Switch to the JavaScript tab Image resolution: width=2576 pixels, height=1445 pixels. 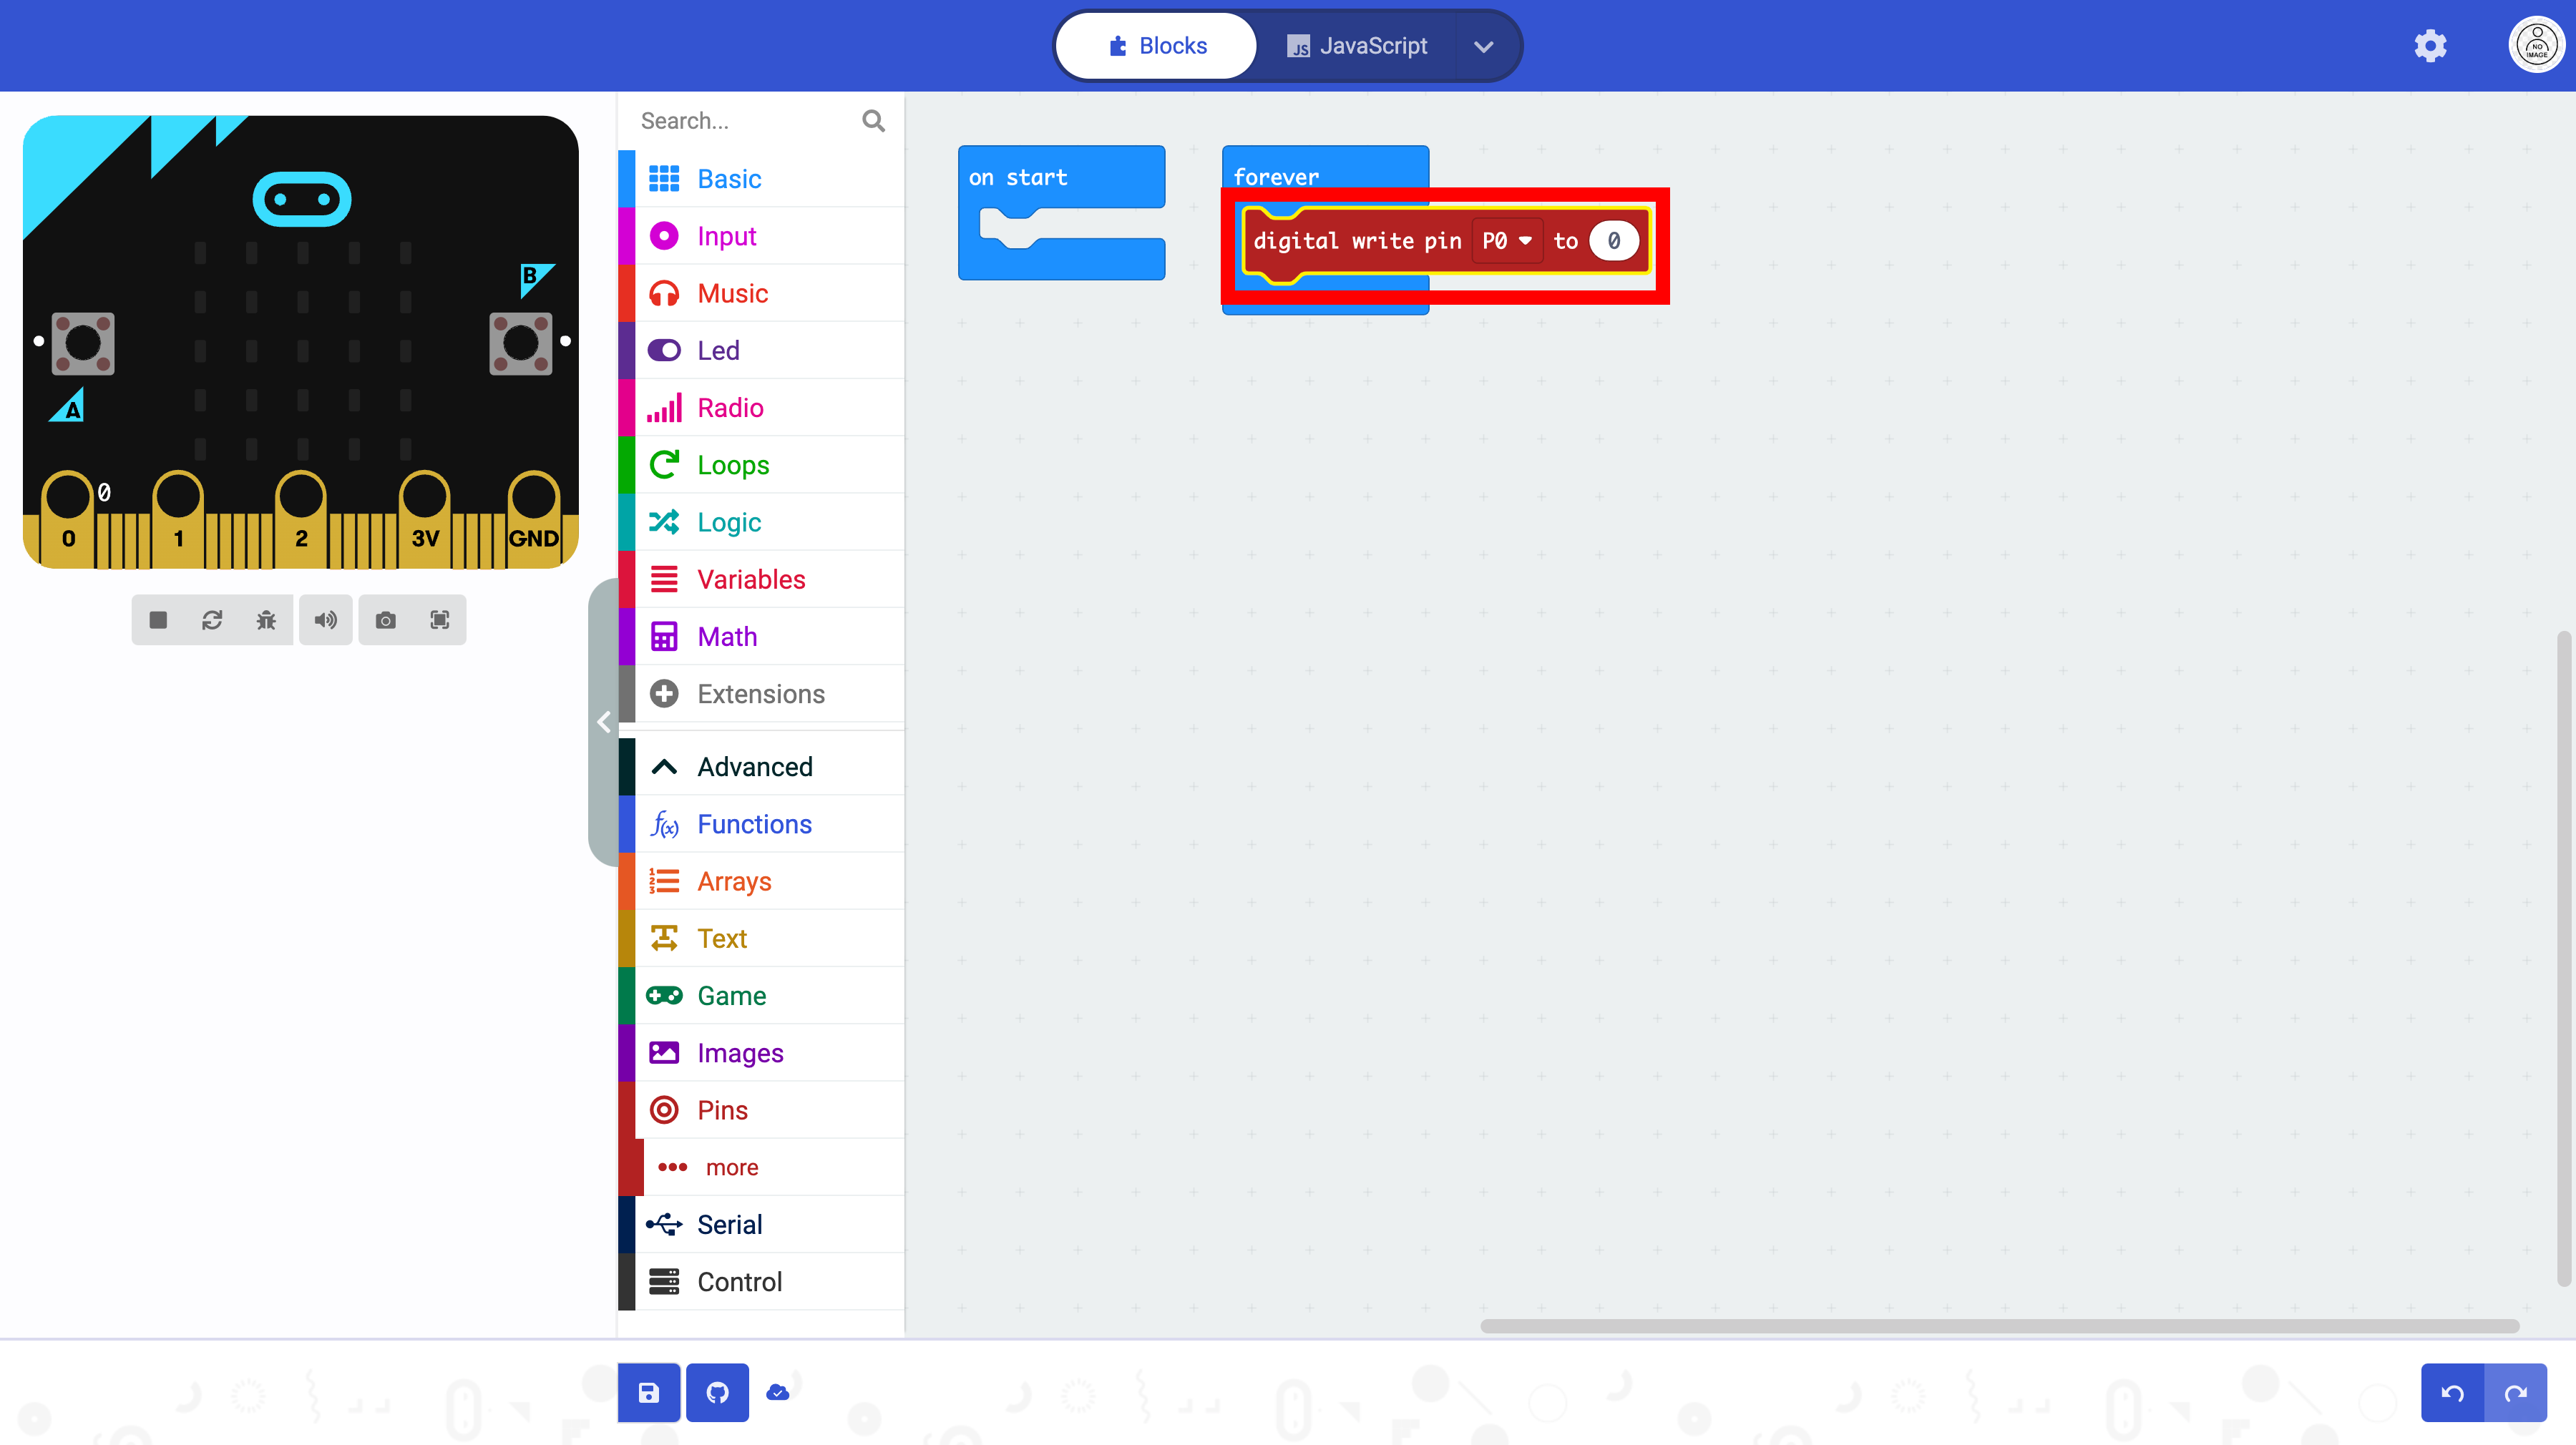coord(1357,46)
